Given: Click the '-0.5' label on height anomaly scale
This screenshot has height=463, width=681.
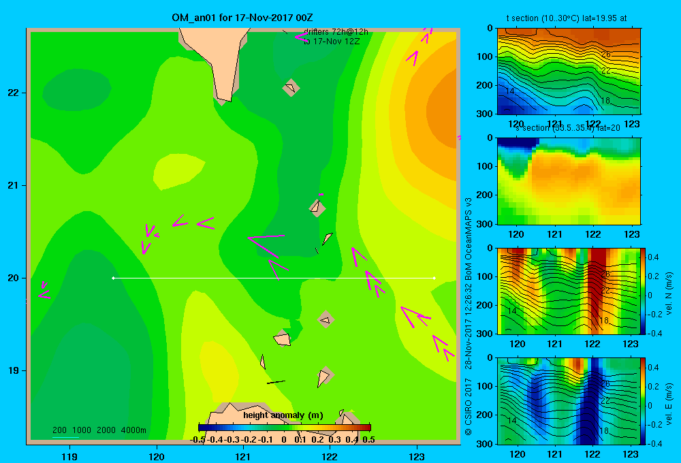Looking at the screenshot, I should click(x=197, y=440).
